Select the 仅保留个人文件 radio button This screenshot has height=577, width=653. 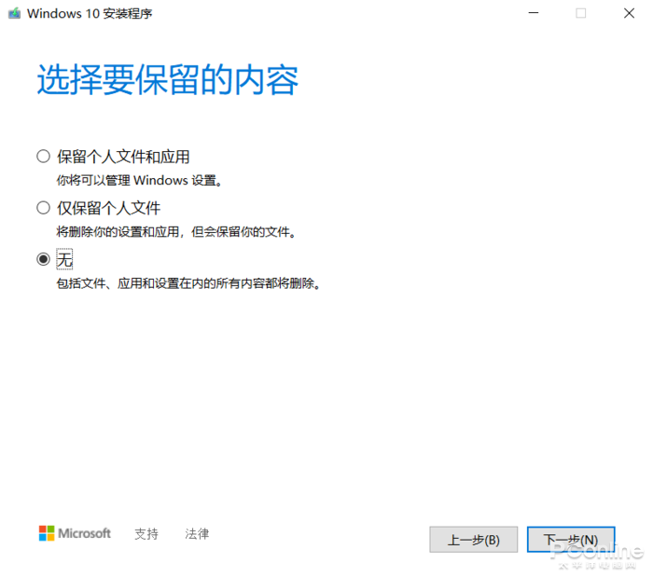[43, 208]
